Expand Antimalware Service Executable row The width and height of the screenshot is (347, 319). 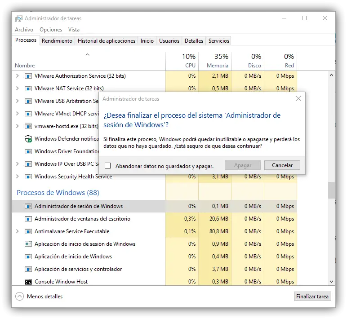tap(17, 231)
